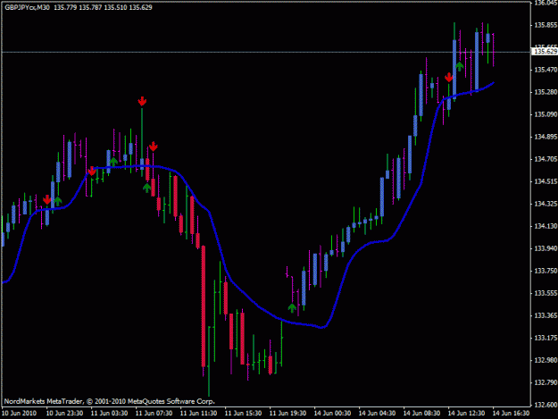Click the 14 Jun 00:30 time label
Image resolution: width=558 pixels, height=419 pixels.
(x=332, y=413)
